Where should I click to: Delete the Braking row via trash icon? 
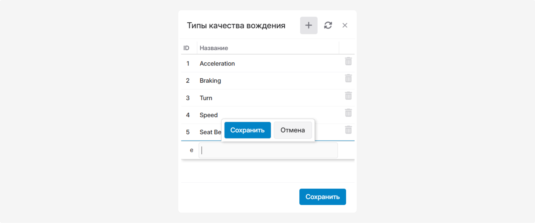click(348, 79)
